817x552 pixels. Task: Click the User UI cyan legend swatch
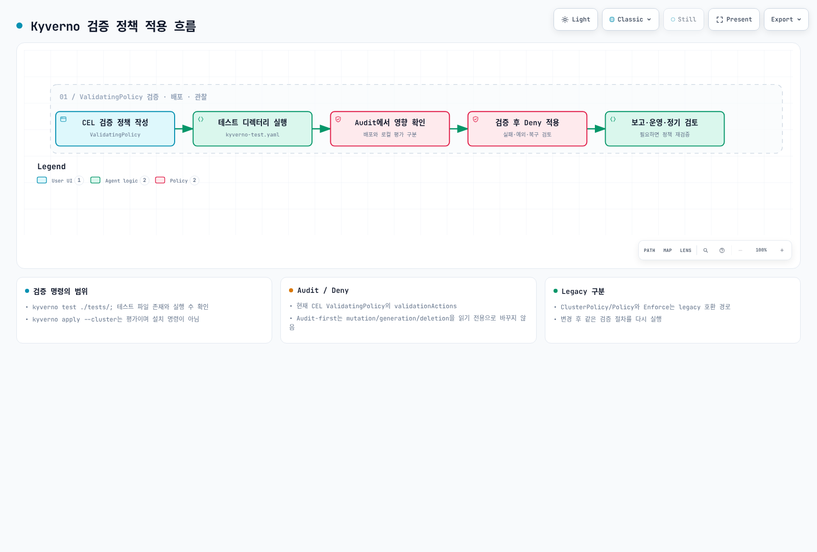pos(42,180)
